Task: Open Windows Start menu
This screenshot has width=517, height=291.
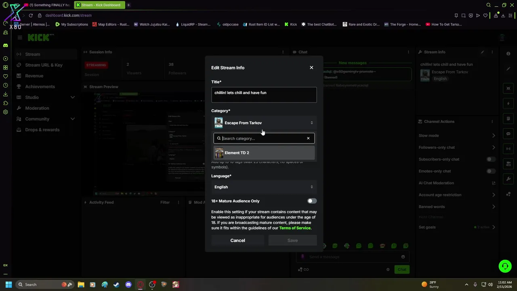Action: (x=8, y=285)
